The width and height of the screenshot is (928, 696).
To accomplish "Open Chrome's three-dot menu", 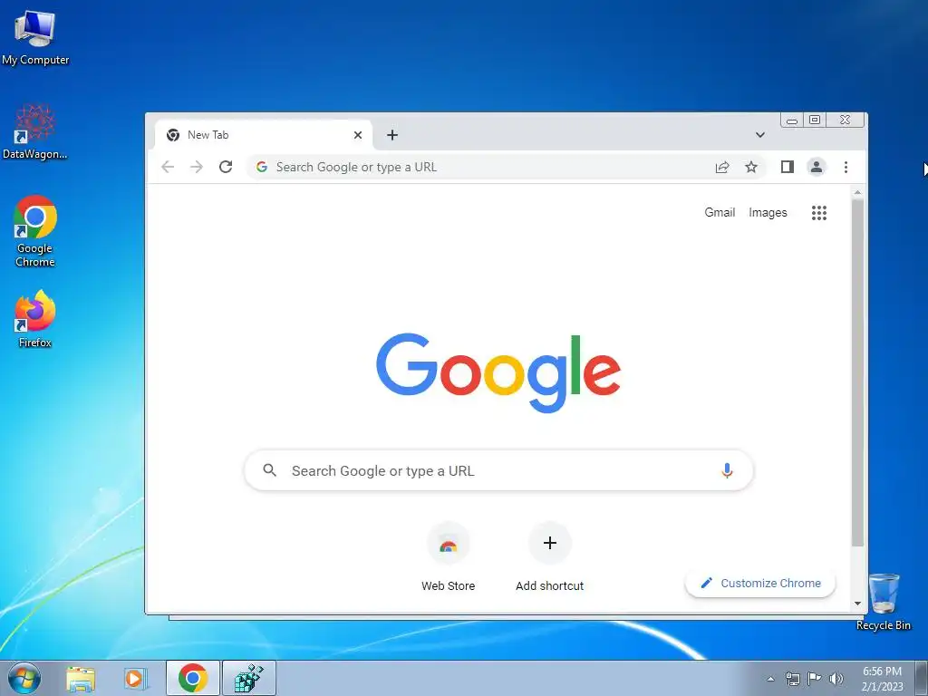I will click(x=846, y=167).
